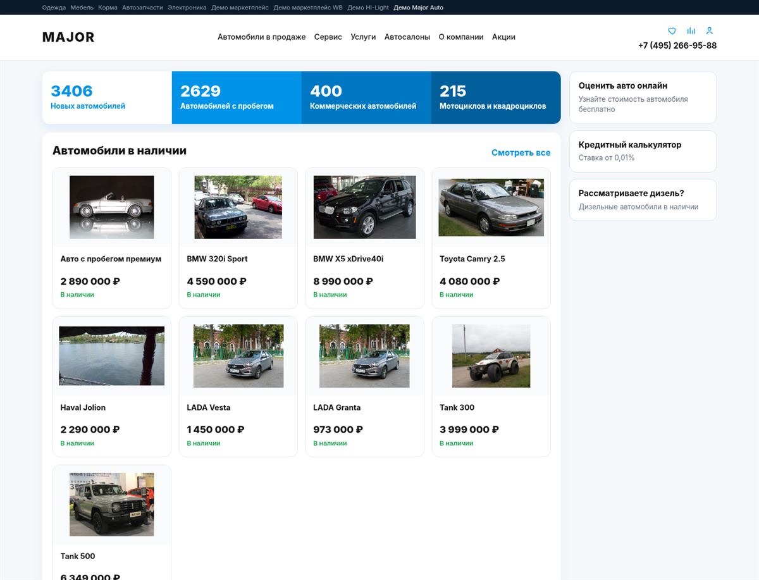Image resolution: width=759 pixels, height=580 pixels.
Task: Open Авто с пробегом премиум photo
Action: [112, 207]
